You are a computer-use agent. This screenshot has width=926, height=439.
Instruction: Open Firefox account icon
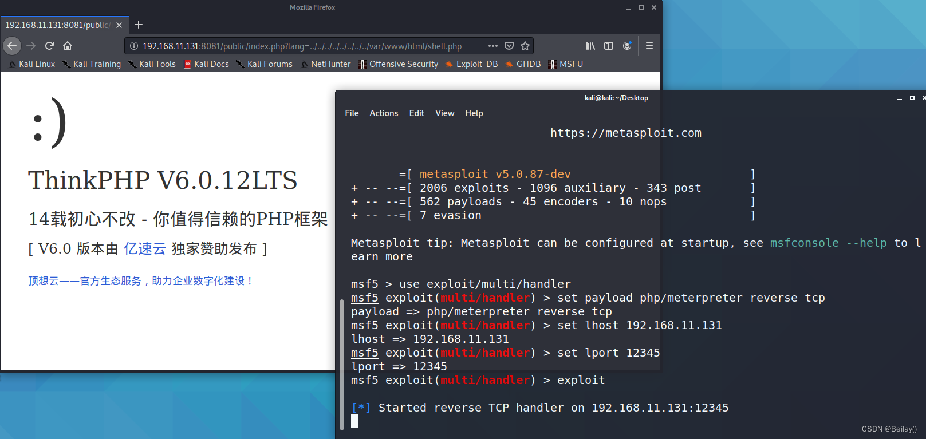pos(627,46)
